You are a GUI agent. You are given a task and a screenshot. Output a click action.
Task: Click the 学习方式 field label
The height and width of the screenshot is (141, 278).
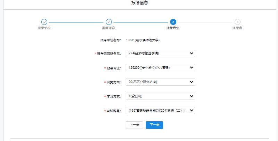[114, 96]
